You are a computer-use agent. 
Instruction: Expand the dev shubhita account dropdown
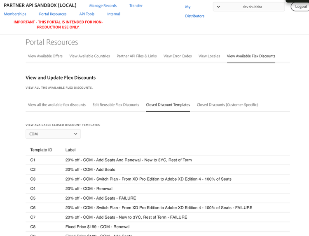[x=249, y=7]
